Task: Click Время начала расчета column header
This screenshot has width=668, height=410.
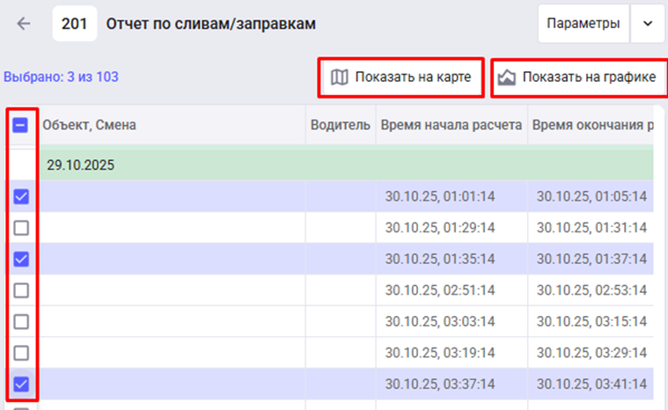Action: pos(451,125)
